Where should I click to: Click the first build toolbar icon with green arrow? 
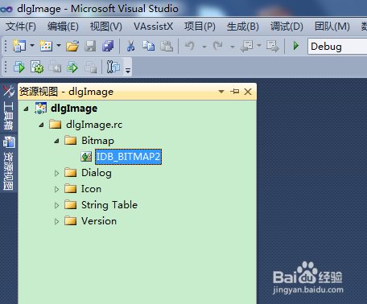(x=19, y=67)
